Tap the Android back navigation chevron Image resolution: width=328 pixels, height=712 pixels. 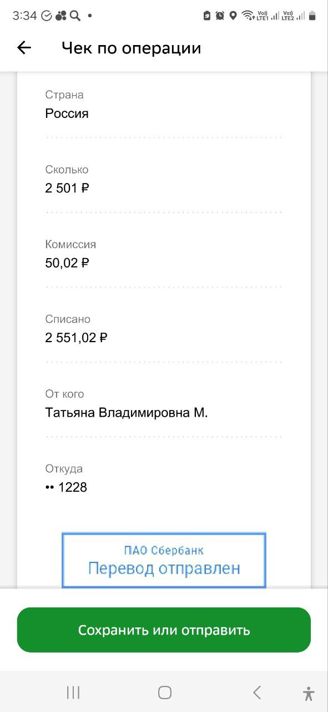(256, 693)
